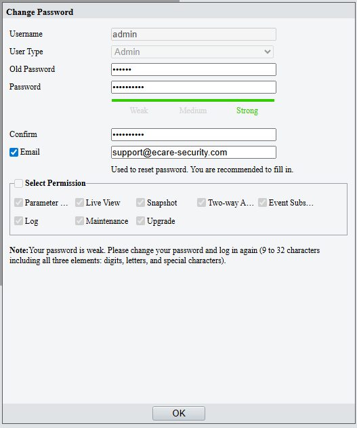Click the green password strength bar
357x428 pixels.
tap(193, 100)
